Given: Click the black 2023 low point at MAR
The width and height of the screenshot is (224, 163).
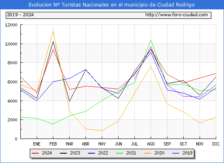Looking at the screenshot, I should [69, 101].
